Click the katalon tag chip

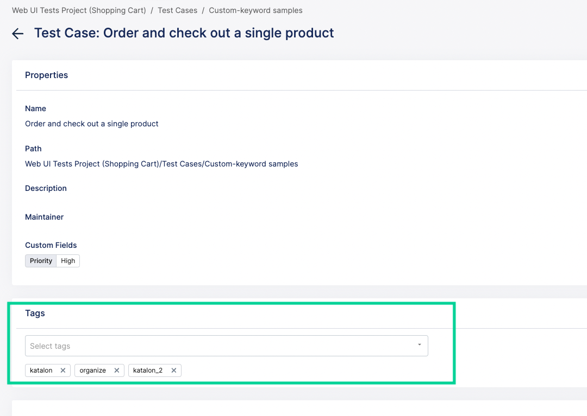(41, 370)
